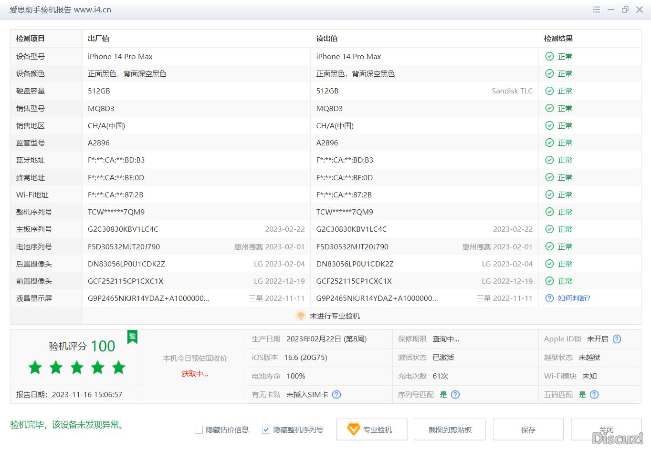Open the 如何判断? link for 液晶显示屏
This screenshot has width=651, height=450.
[574, 298]
